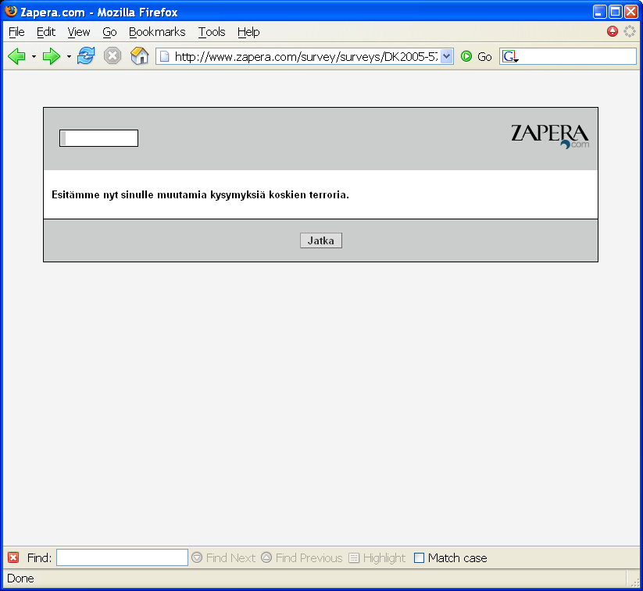
Task: Click the Google search engine icon
Action: [x=509, y=56]
